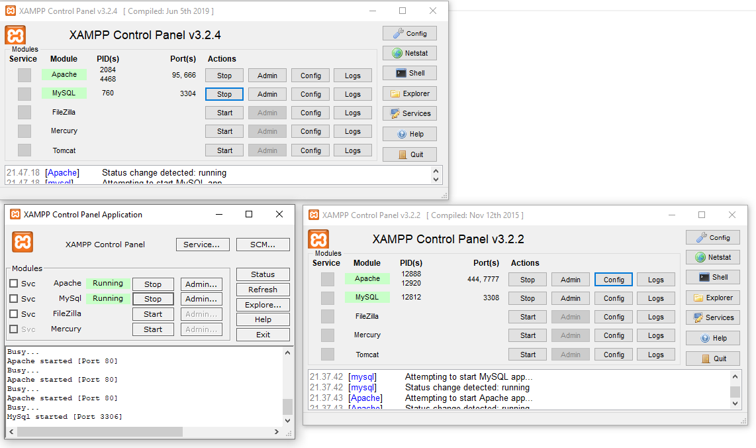Click Exit button in old panel

[263, 335]
